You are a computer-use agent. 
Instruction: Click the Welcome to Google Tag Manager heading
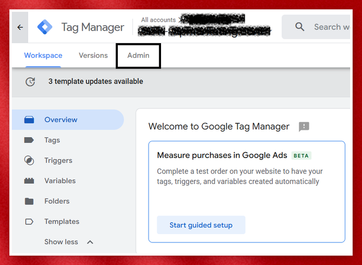[219, 127]
